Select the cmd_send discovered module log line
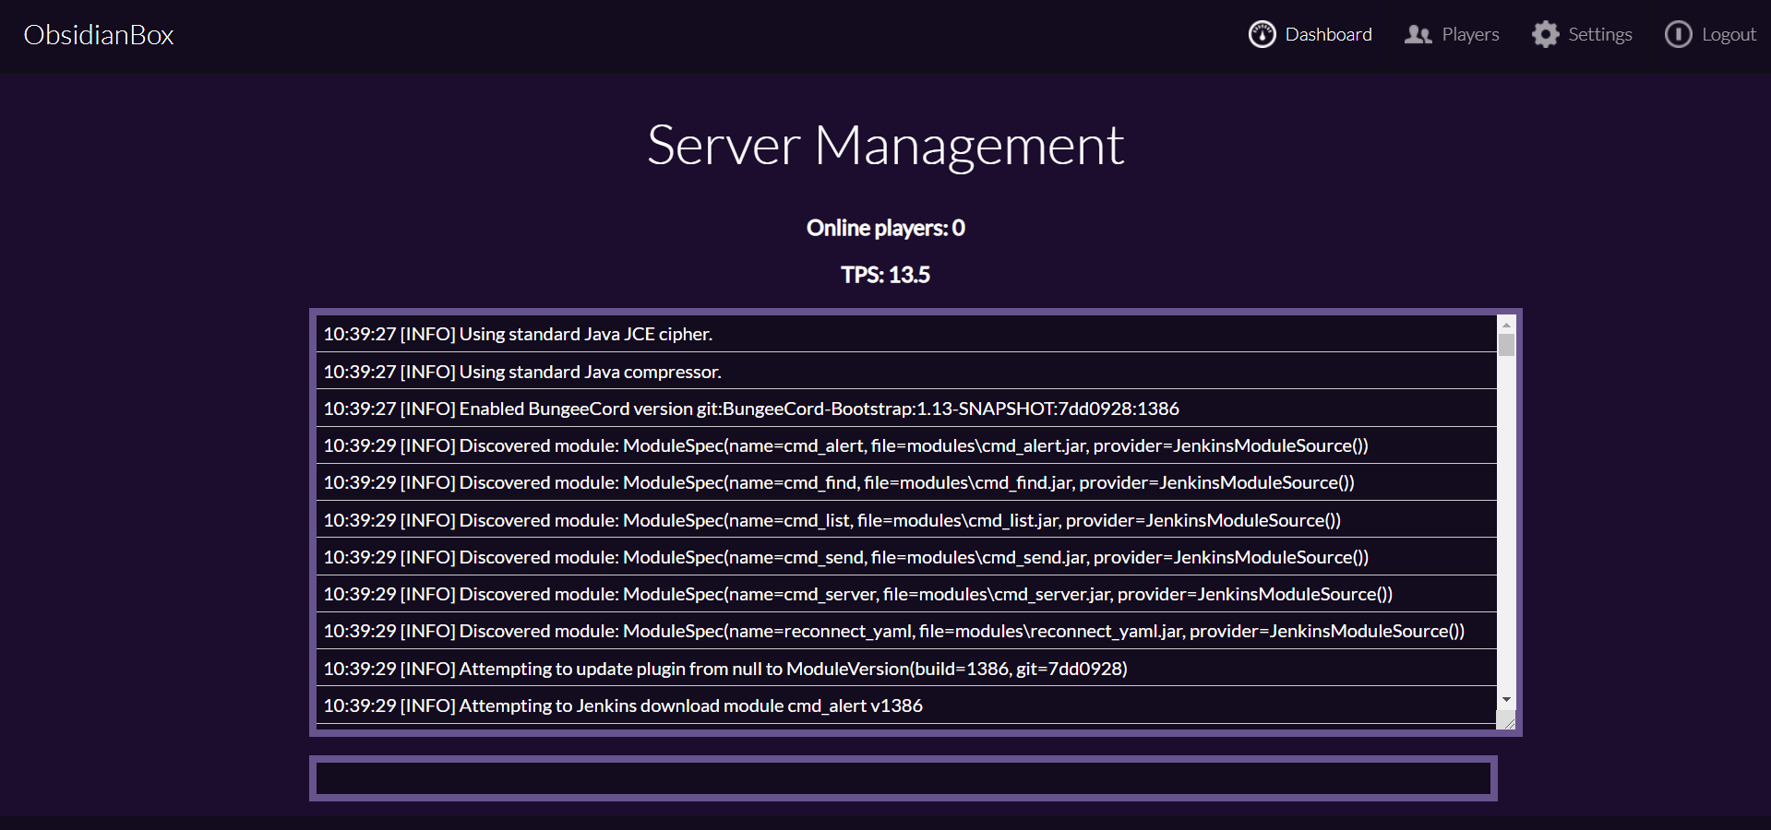Image resolution: width=1771 pixels, height=830 pixels. (906, 556)
